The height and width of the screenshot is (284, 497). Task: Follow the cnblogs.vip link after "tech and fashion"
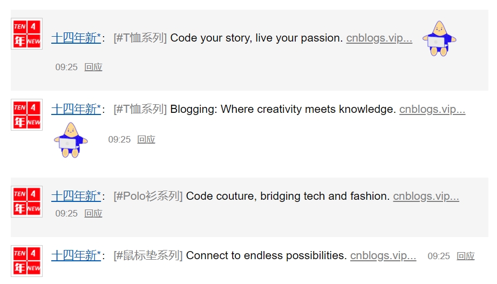[426, 196]
